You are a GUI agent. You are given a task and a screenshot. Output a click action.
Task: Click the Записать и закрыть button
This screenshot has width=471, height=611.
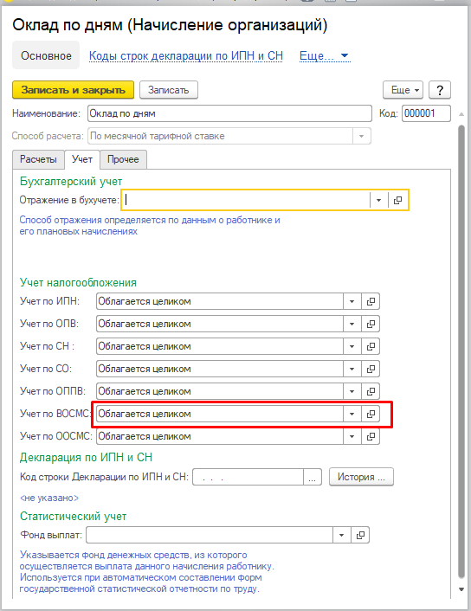(x=73, y=90)
